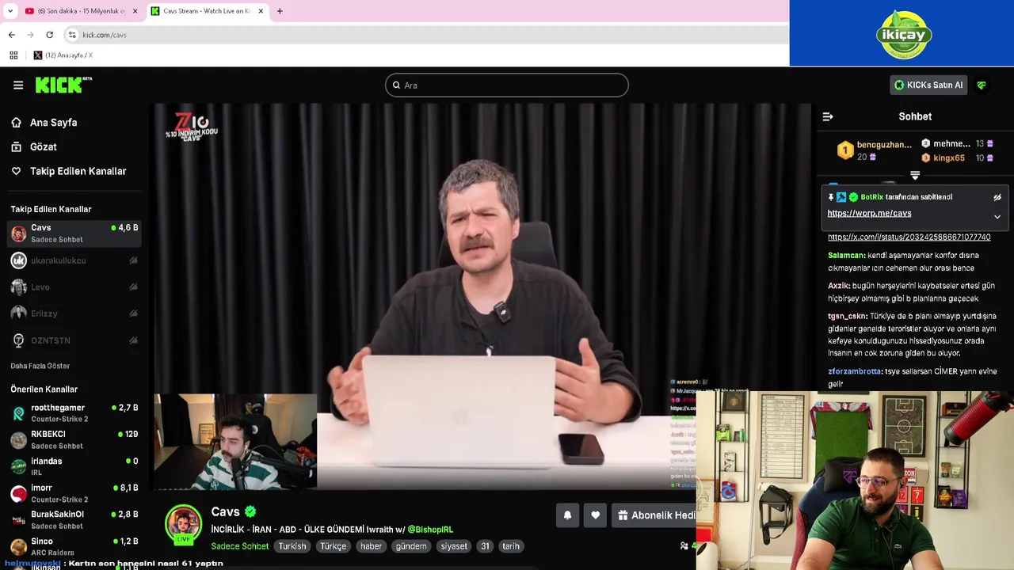Click the notification bell for Cavs

coord(567,515)
